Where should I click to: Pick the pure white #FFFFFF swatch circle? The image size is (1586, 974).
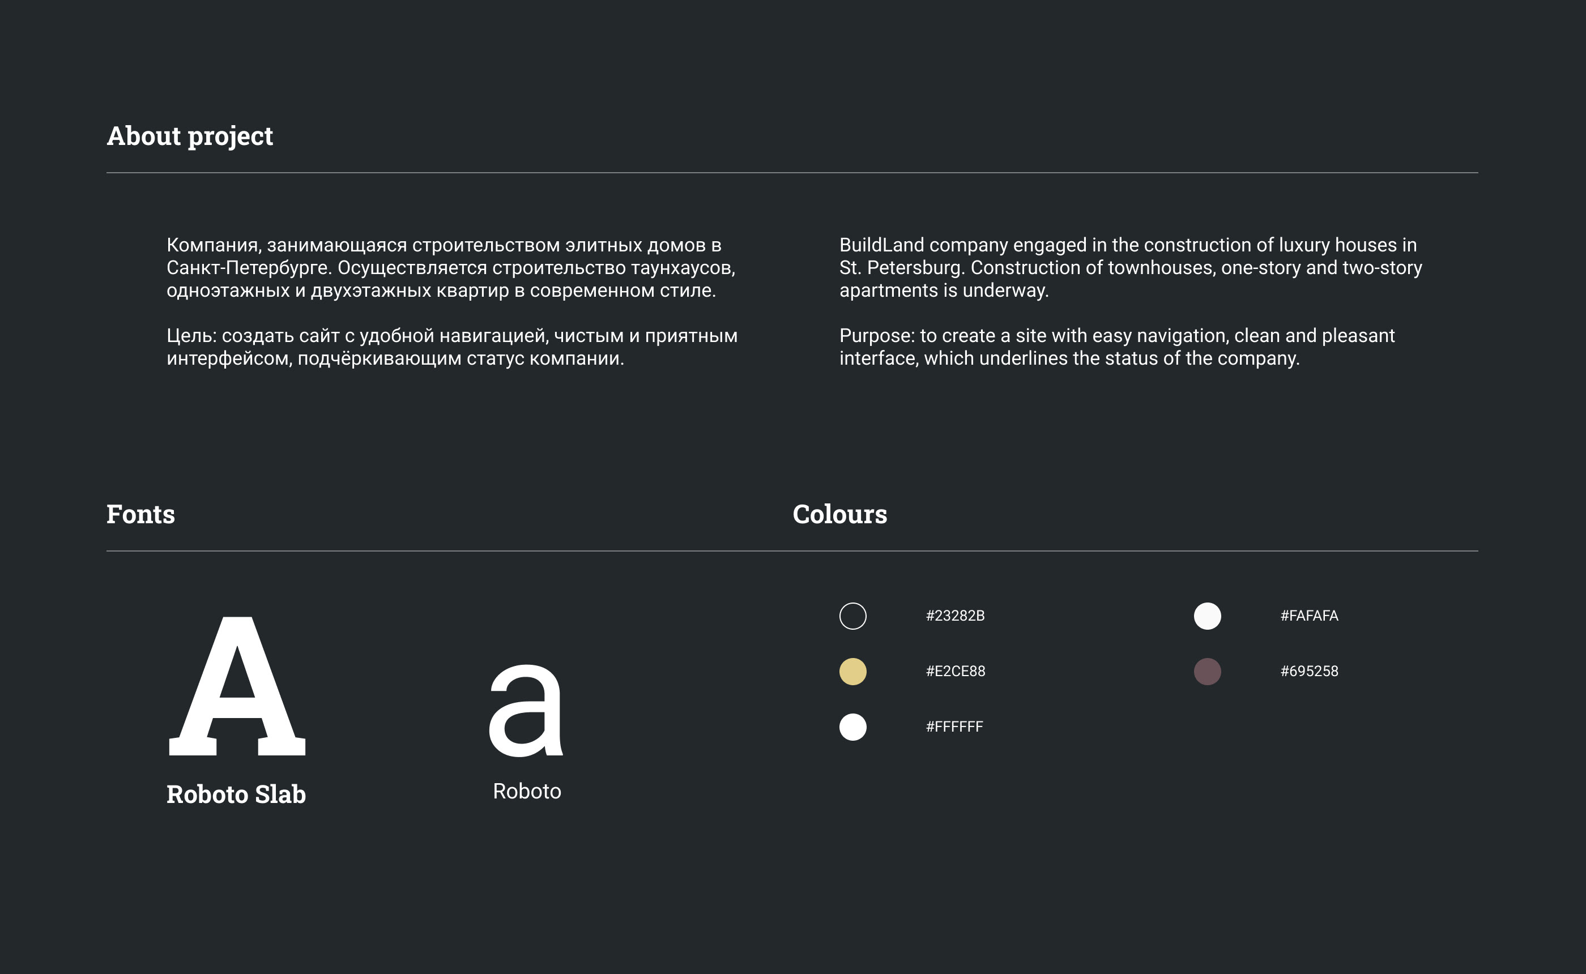[852, 727]
